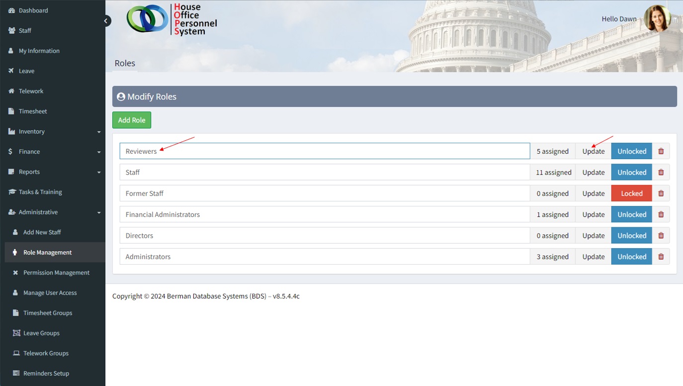Click the trash icon for Reviewers role
This screenshot has height=386, width=683.
[661, 151]
